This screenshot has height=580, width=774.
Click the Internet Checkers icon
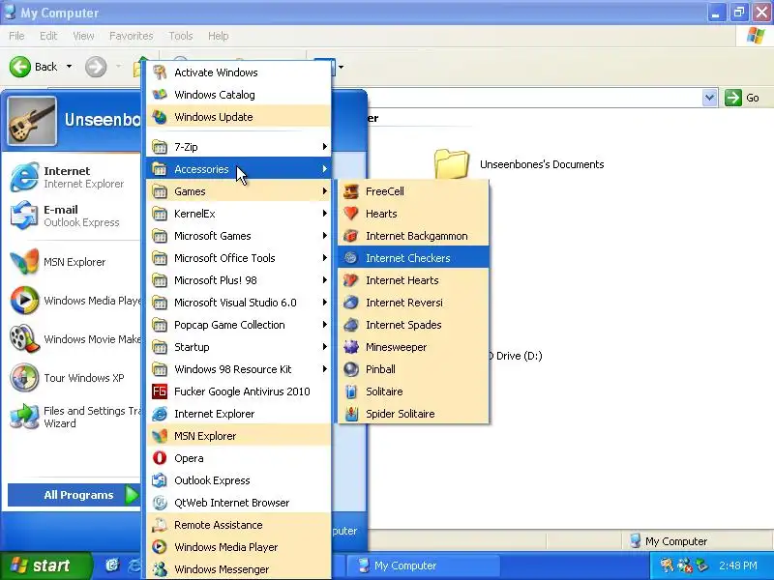point(351,258)
